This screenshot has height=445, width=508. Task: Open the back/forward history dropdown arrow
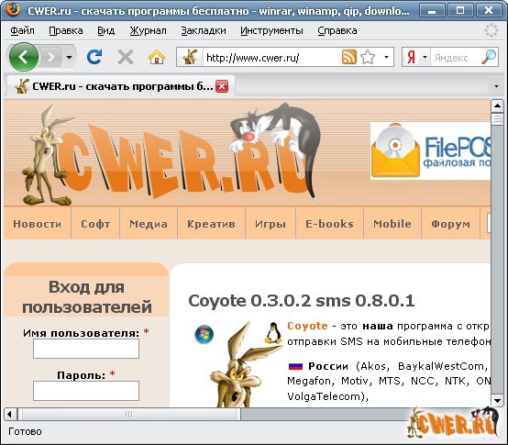pos(69,58)
